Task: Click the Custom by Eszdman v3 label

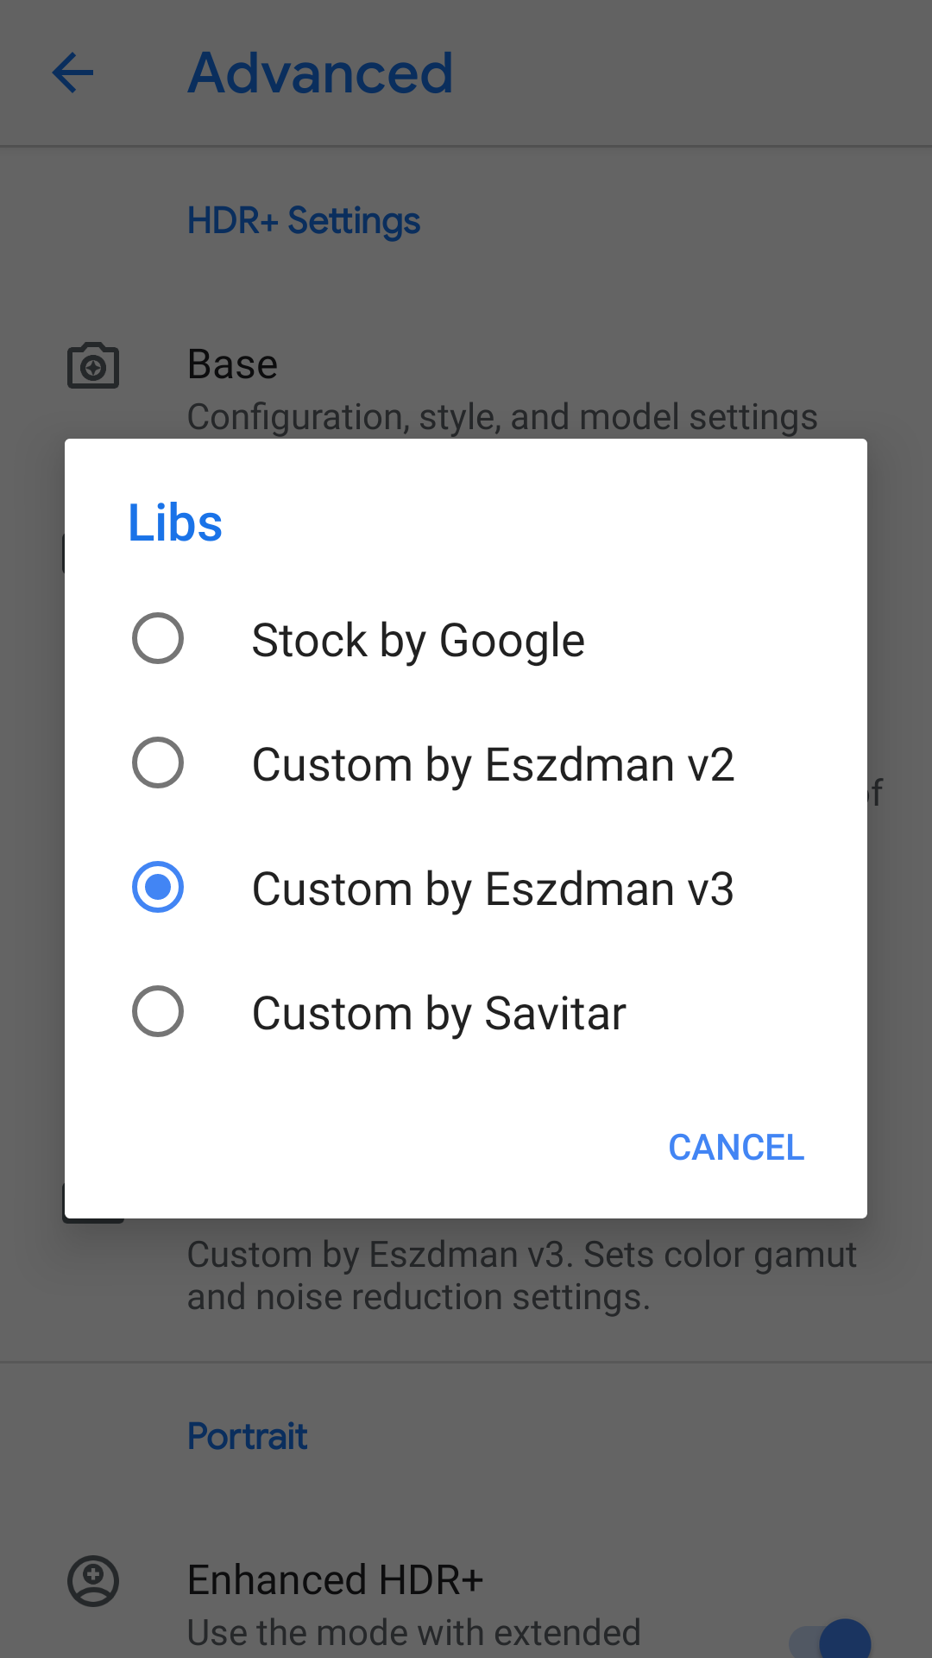Action: tap(493, 889)
